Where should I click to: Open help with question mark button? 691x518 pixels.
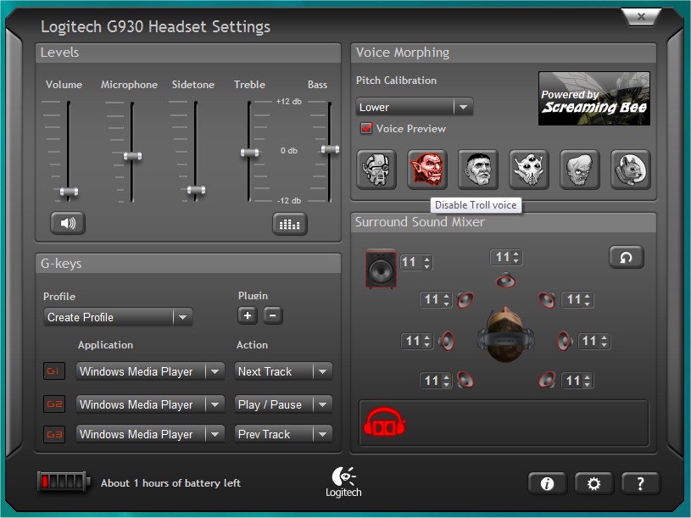(640, 483)
